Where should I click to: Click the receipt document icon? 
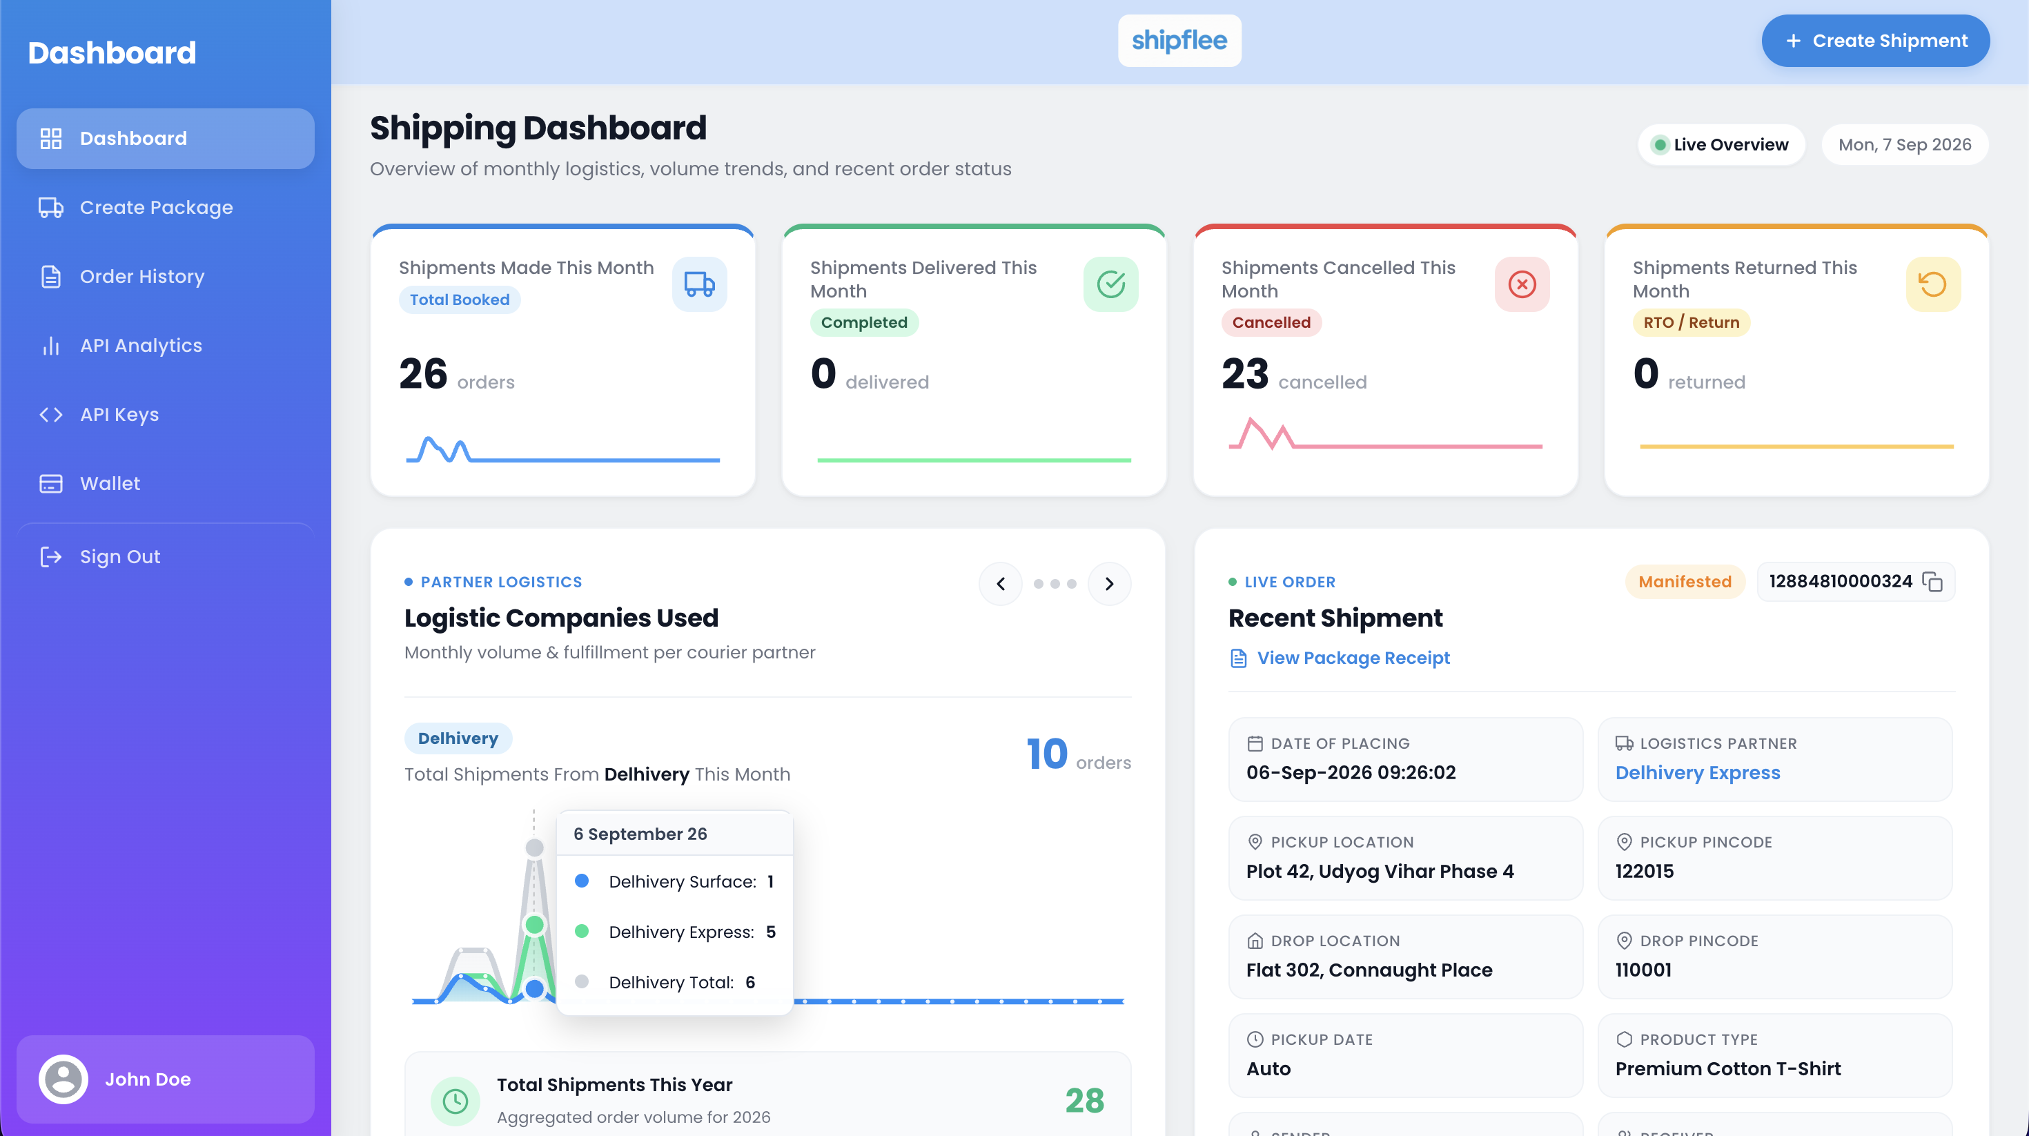(x=1239, y=658)
